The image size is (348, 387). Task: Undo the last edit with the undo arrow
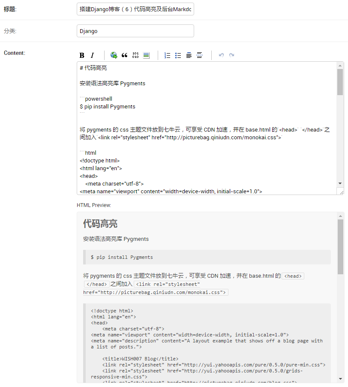coord(221,55)
